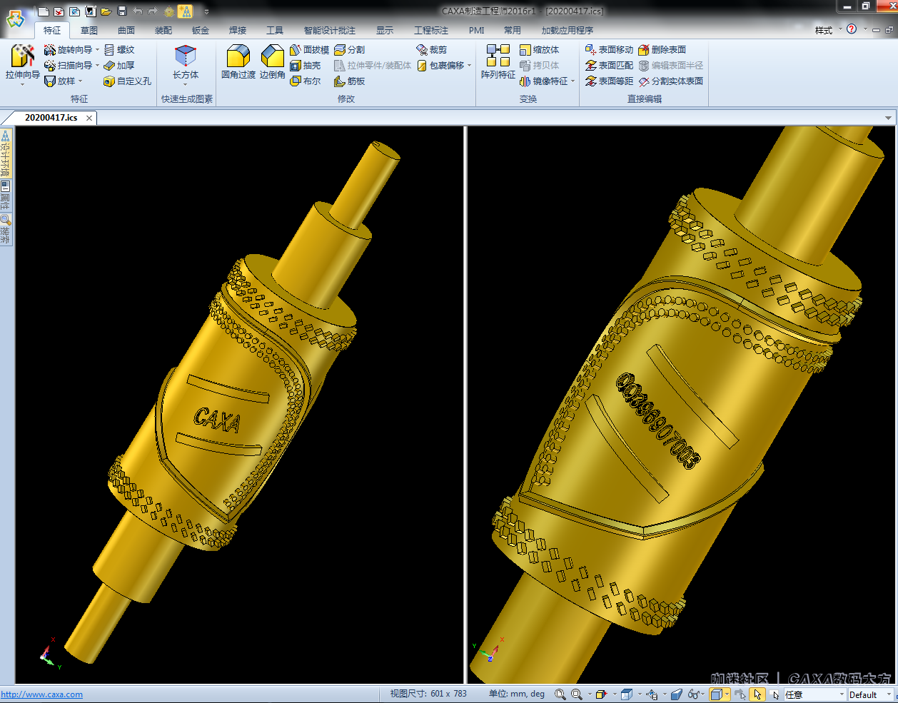
Task: Use 表面匹配 match face tool
Action: 610,66
